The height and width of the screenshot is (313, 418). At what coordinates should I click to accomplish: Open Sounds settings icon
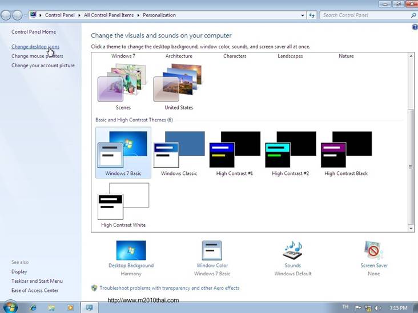pyautogui.click(x=292, y=250)
